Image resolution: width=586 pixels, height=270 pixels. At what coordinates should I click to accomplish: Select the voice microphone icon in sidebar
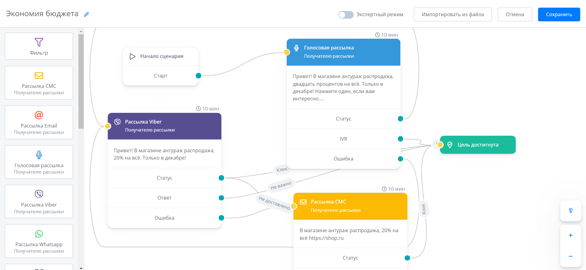tap(39, 155)
